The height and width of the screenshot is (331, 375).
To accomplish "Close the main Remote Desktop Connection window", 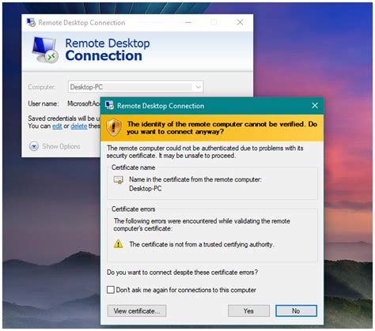I will pos(240,22).
